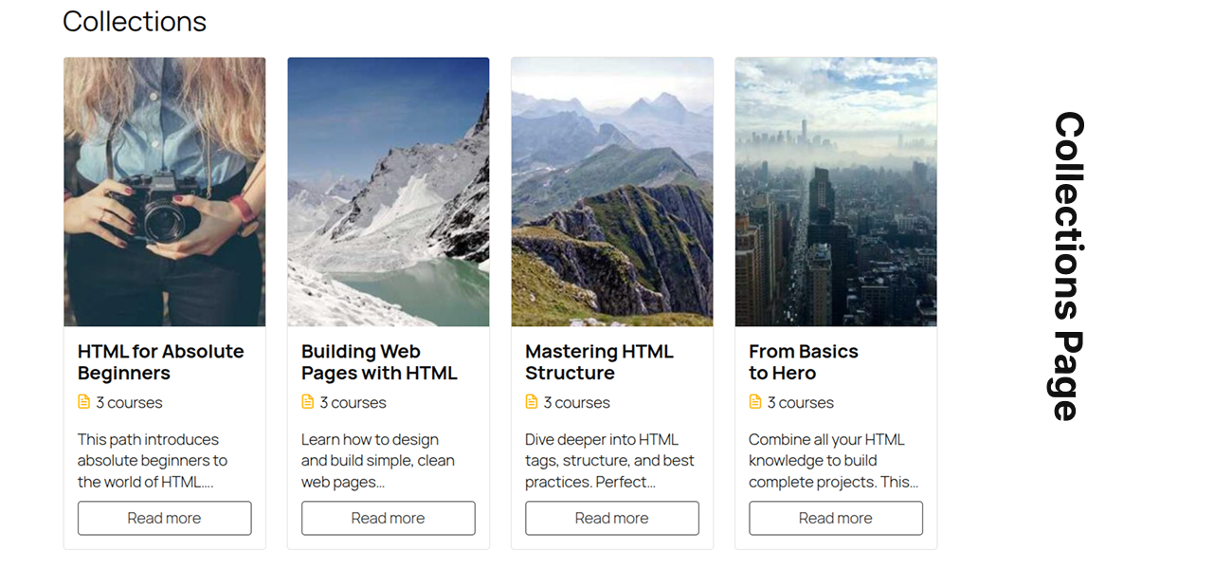The height and width of the screenshot is (569, 1214).
Task: Click the vertical Collections Page label
Action: 1069,266
